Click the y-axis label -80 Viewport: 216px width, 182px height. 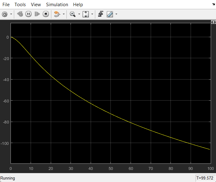[x=6, y=122]
